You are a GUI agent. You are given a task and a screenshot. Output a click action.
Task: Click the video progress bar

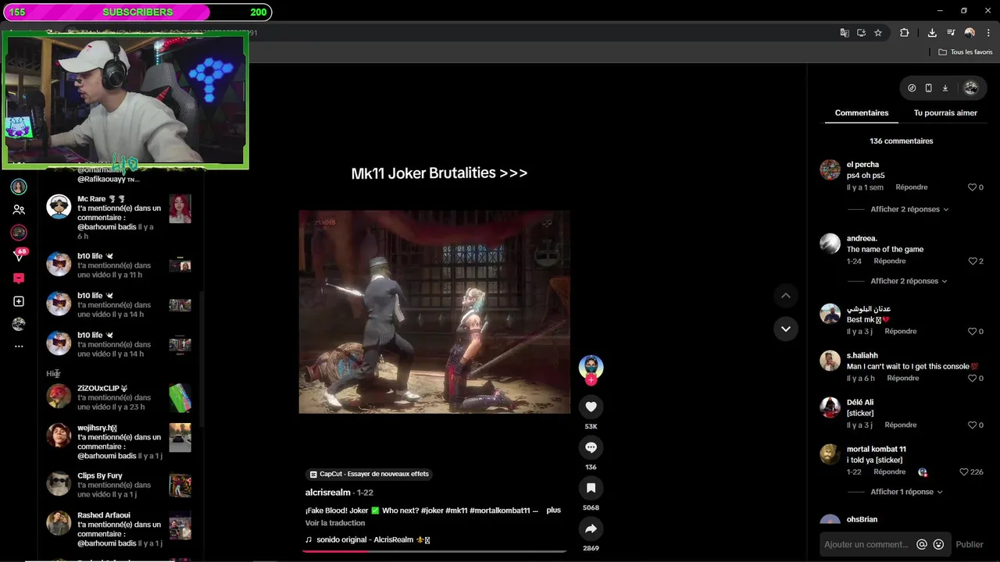[434, 551]
